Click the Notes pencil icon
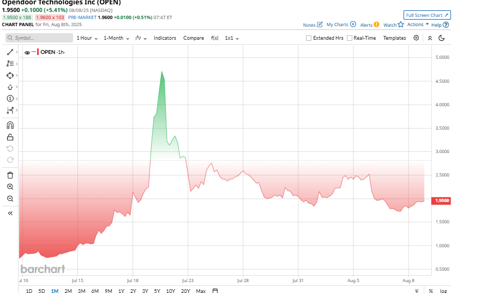The width and height of the screenshot is (493, 293). click(320, 25)
